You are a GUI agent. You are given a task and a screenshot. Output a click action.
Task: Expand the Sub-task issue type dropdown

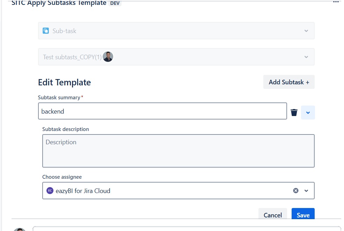tap(306, 31)
